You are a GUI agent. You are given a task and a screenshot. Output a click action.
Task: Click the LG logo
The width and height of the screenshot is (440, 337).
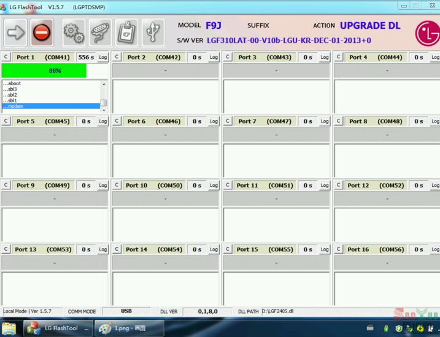(428, 33)
